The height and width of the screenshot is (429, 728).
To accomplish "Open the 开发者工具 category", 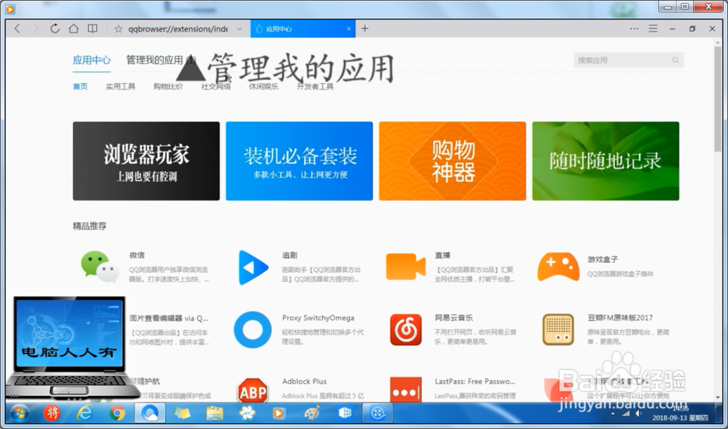I will [314, 87].
